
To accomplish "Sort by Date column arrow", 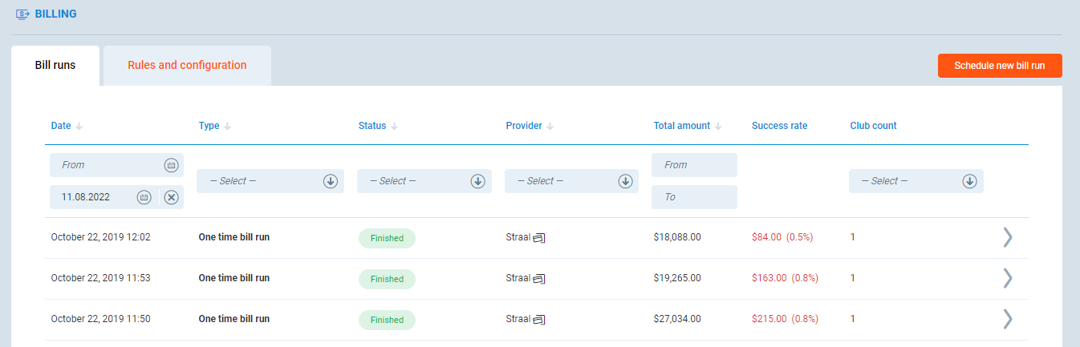I will (x=79, y=126).
